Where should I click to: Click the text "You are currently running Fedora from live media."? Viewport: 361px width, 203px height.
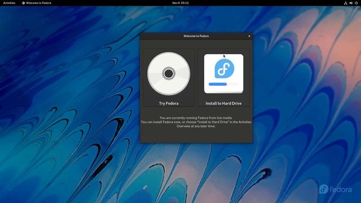(x=196, y=118)
